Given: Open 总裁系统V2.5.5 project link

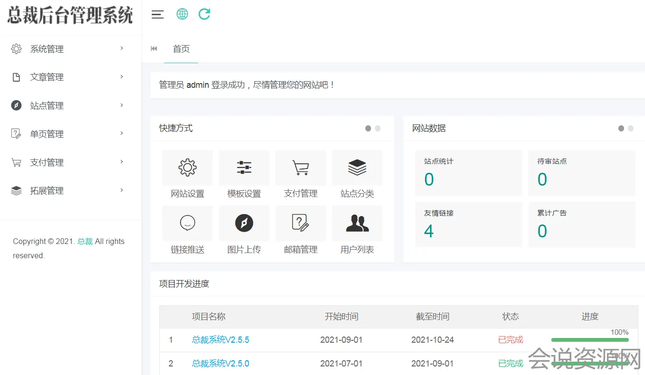Looking at the screenshot, I should 221,340.
